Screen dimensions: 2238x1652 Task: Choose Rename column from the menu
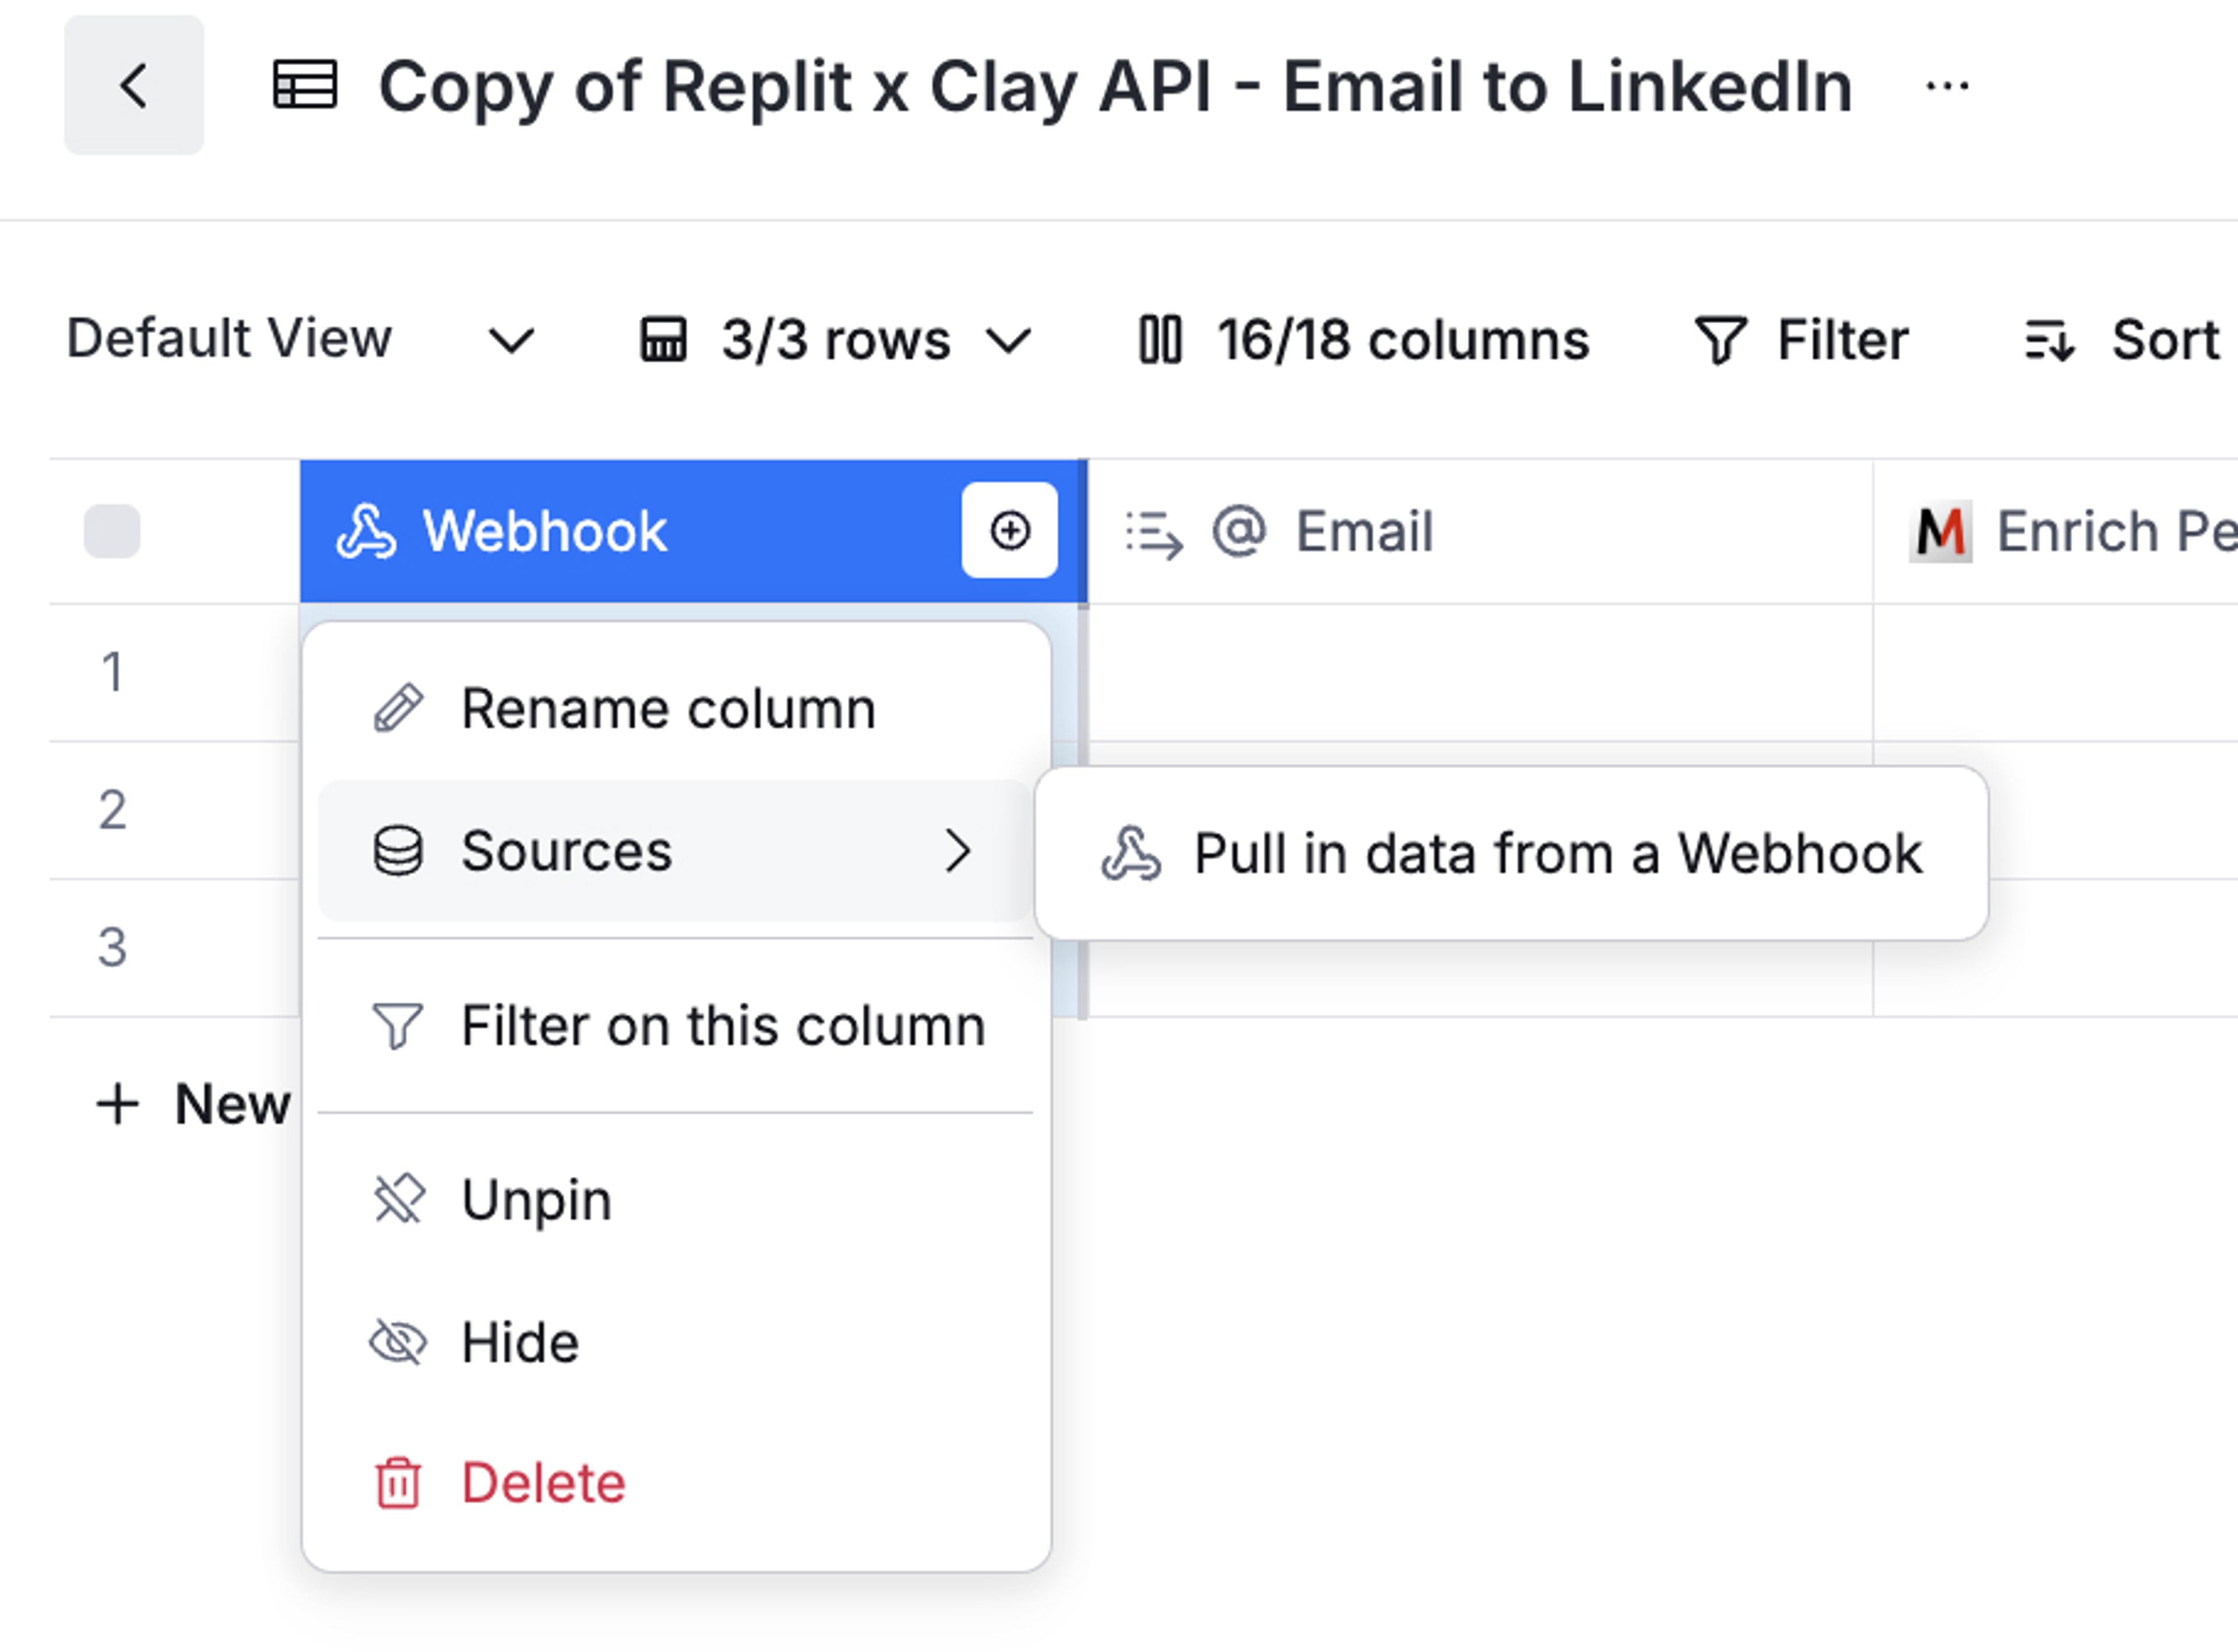667,709
